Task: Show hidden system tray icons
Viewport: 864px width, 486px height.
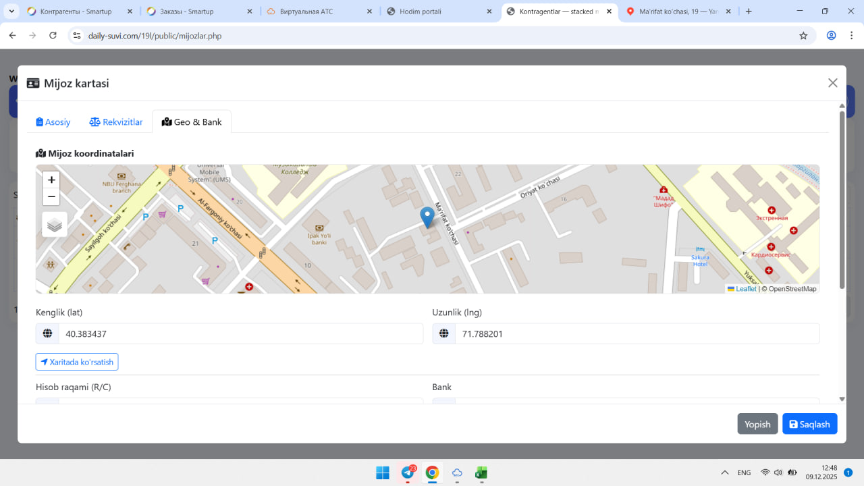Action: pos(725,473)
